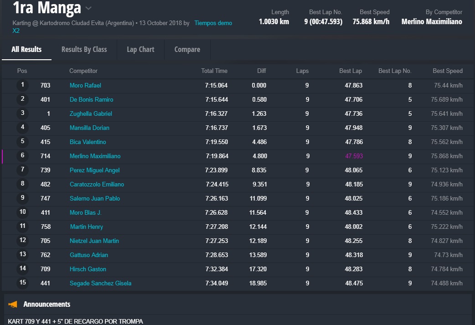Click position 1 circle badge
The image size is (475, 325).
(x=22, y=85)
